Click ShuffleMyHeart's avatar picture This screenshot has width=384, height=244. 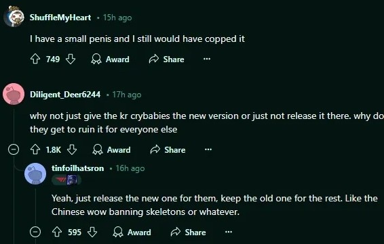click(x=14, y=17)
